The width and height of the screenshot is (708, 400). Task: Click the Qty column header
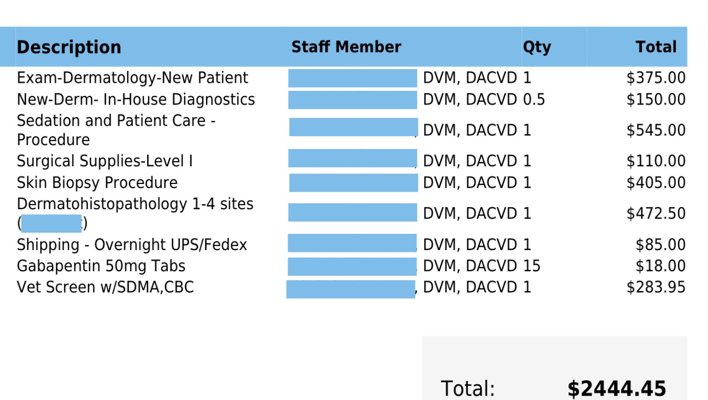[x=536, y=47]
